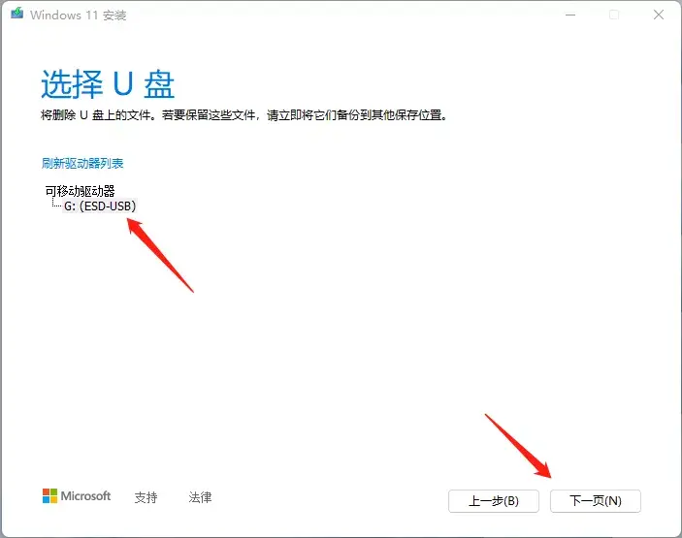The height and width of the screenshot is (538, 682).
Task: Click the 可移动驱动器 tree node
Action: [80, 191]
